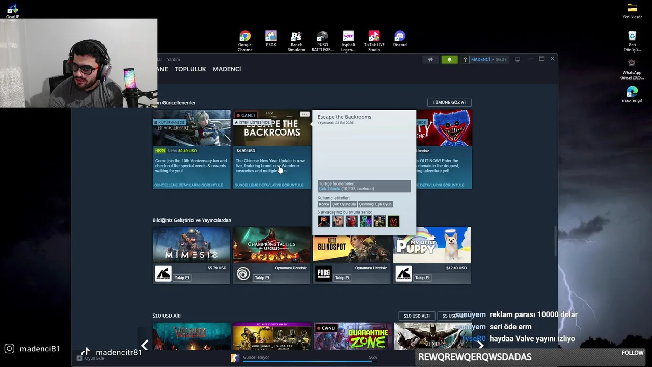Image resolution: width=652 pixels, height=367 pixels.
Task: Open Escape the Backrooms capsule image
Action: tap(272, 128)
